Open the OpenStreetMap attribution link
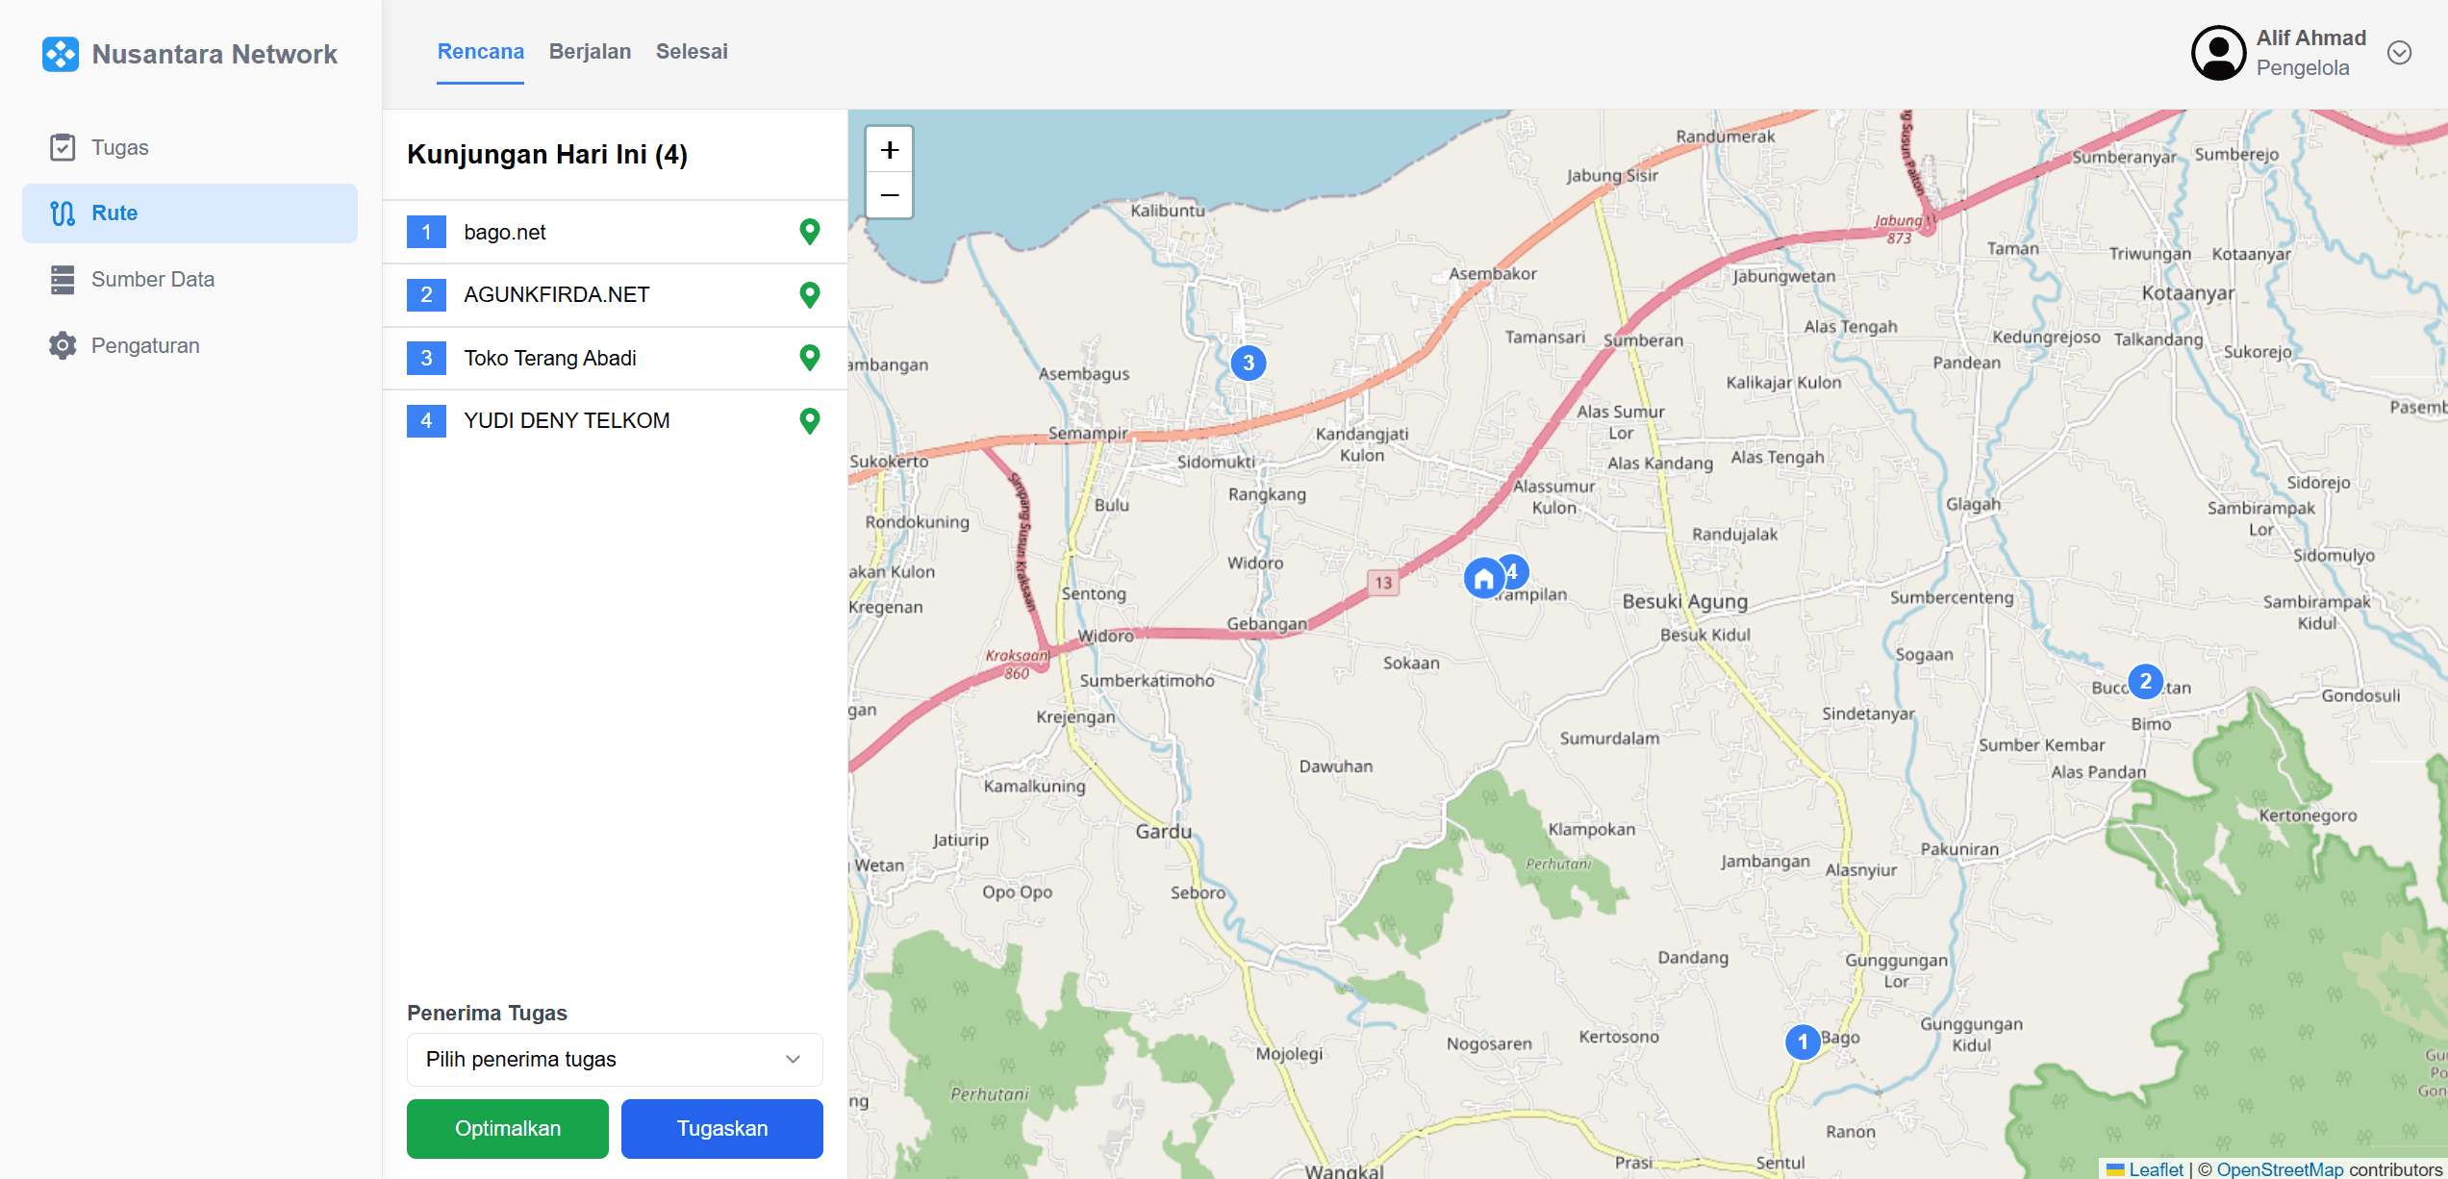 pyautogui.click(x=2280, y=1168)
